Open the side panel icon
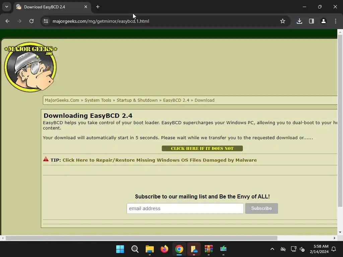Viewport: 343px width, 257px height. (x=312, y=21)
